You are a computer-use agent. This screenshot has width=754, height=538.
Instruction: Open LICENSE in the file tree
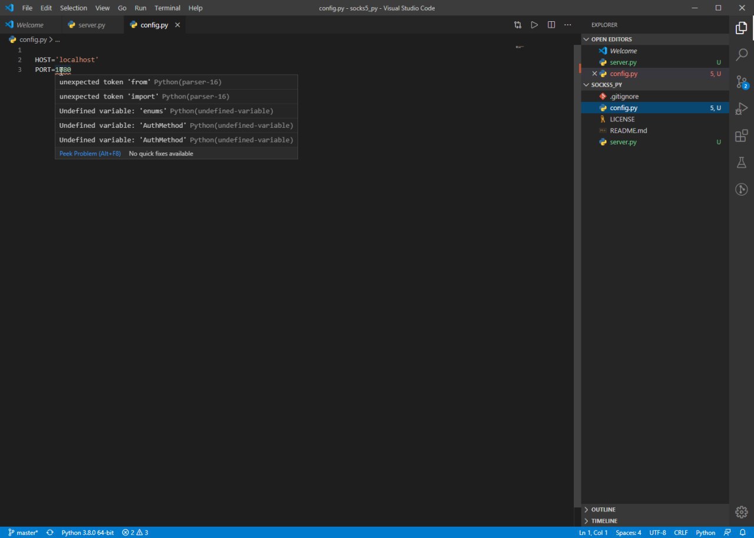(x=655, y=119)
